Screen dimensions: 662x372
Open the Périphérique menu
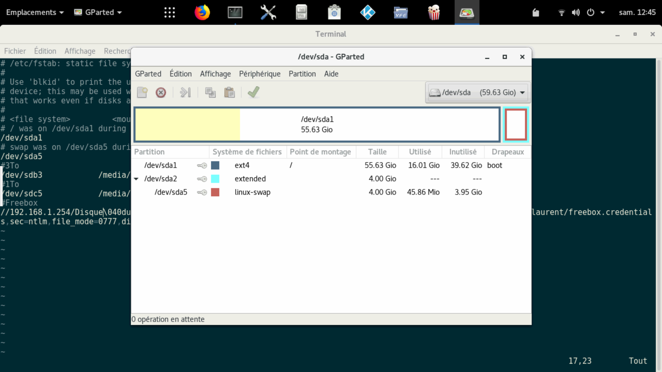click(260, 74)
